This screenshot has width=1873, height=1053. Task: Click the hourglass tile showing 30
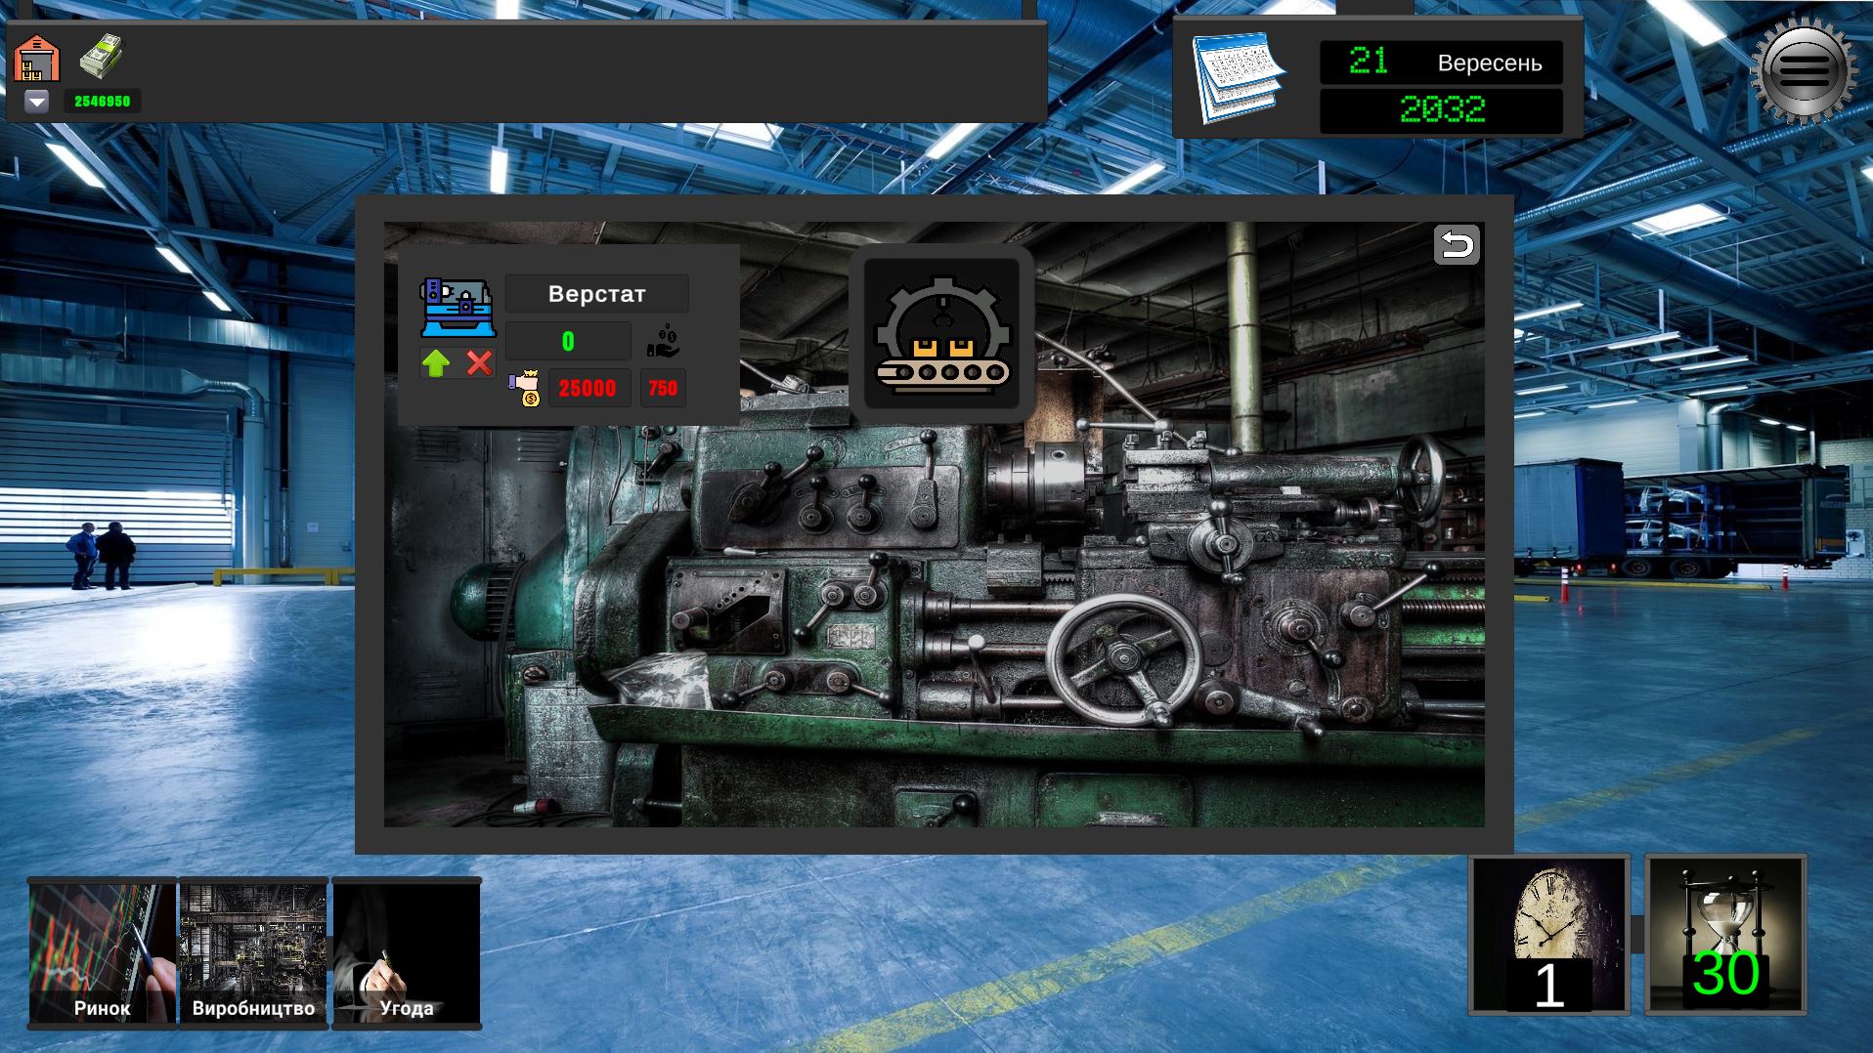tap(1725, 935)
